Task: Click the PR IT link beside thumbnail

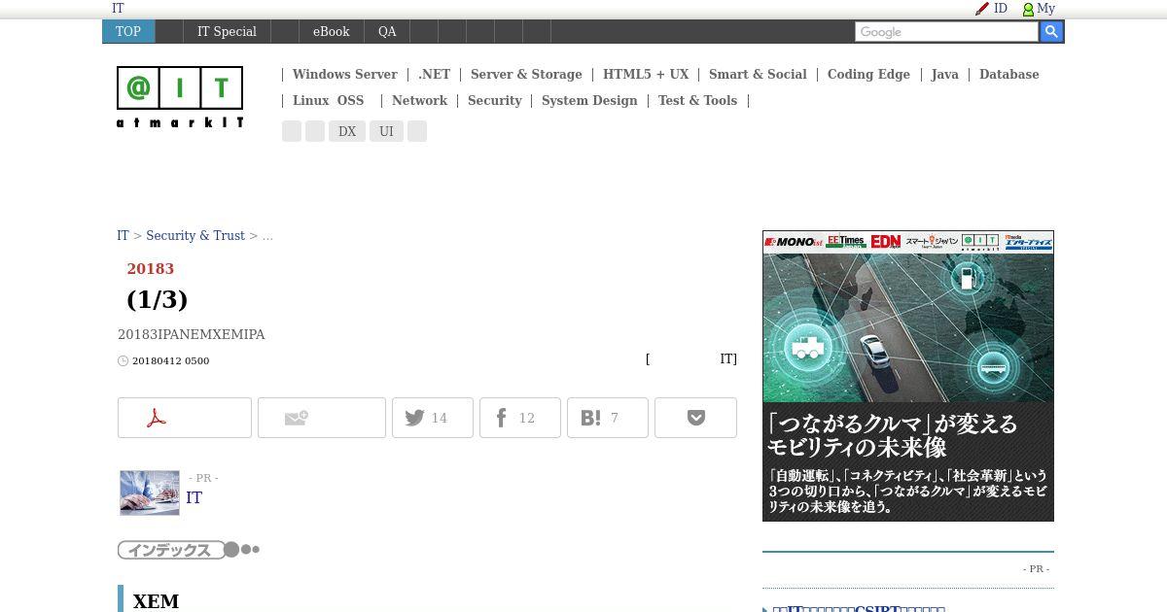Action: [x=194, y=498]
